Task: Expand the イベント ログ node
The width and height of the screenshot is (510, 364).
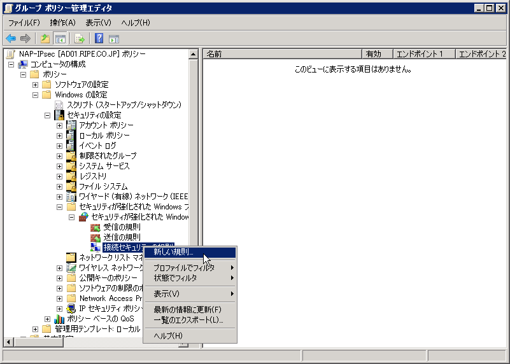Action: click(x=59, y=146)
